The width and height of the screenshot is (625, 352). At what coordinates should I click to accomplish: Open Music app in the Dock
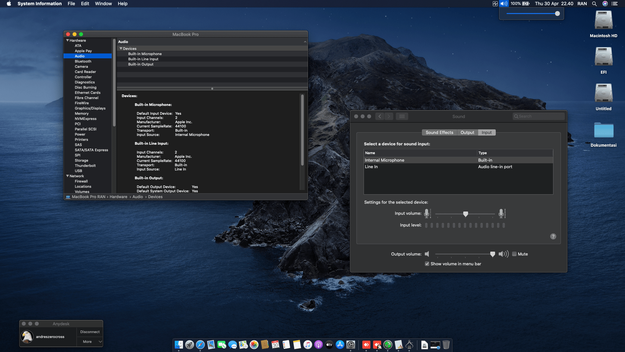tap(308, 345)
